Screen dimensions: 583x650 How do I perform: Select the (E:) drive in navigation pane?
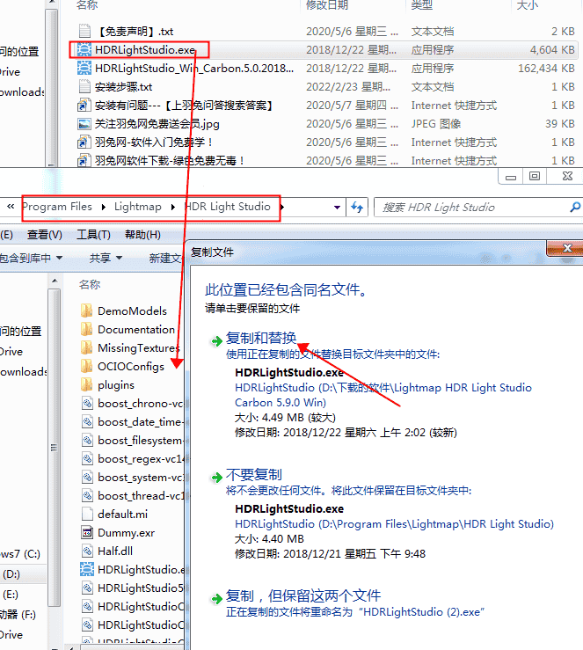click(11, 595)
